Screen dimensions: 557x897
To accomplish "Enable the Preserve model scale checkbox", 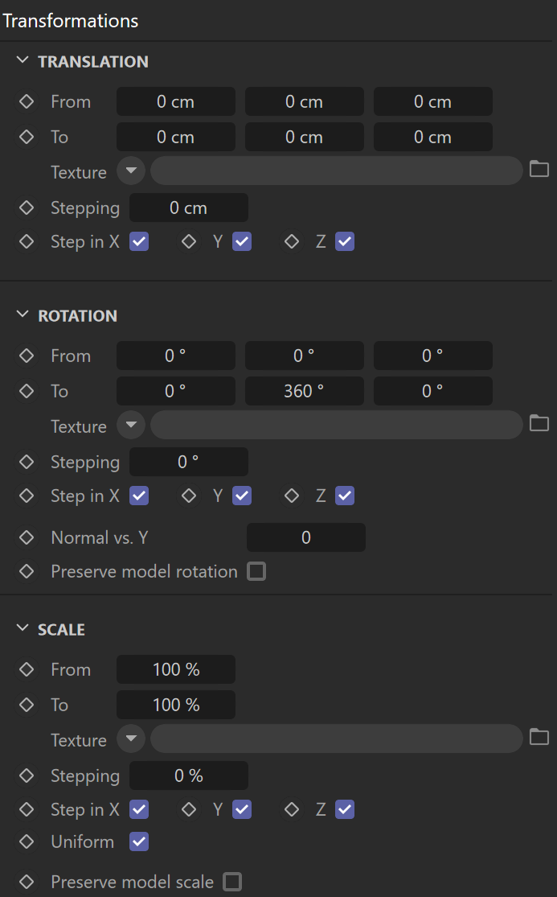I will (x=232, y=882).
